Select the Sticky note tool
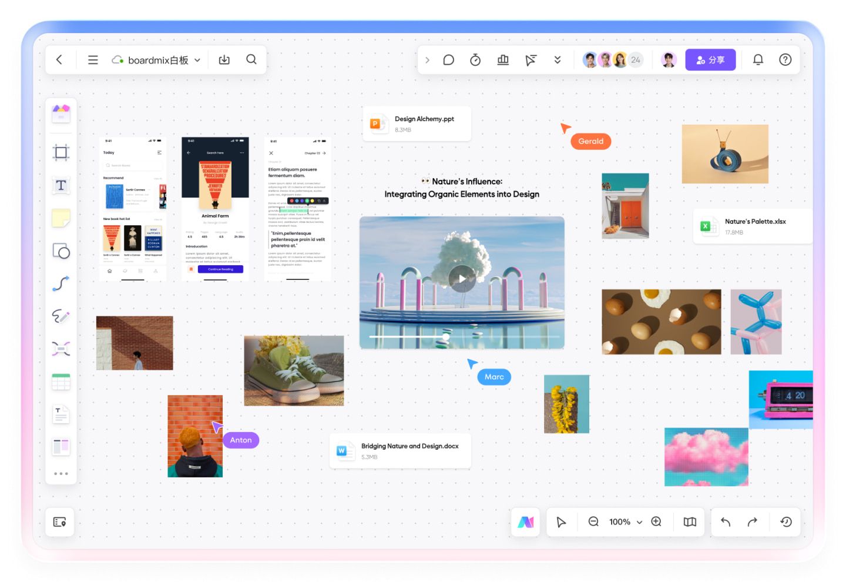846x582 pixels. pos(61,218)
